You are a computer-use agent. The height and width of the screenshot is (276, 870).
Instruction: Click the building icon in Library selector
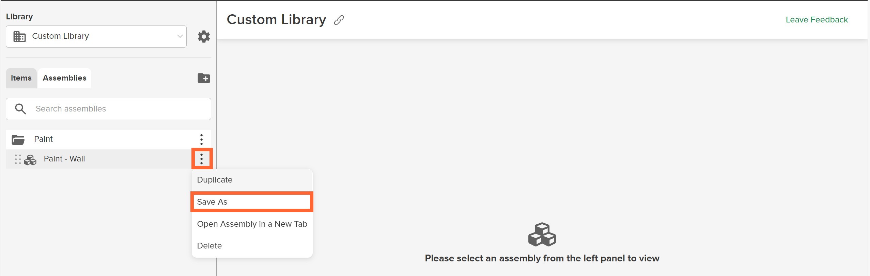(x=19, y=36)
